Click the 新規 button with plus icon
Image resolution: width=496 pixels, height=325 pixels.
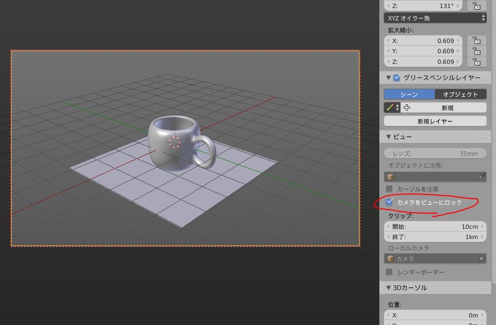[x=443, y=107]
